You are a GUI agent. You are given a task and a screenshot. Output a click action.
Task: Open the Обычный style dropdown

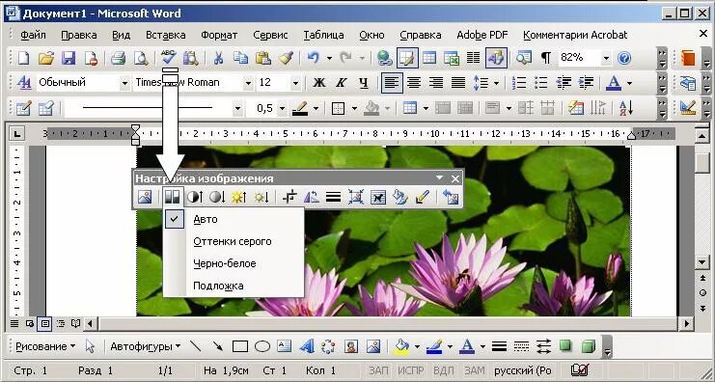(x=124, y=83)
